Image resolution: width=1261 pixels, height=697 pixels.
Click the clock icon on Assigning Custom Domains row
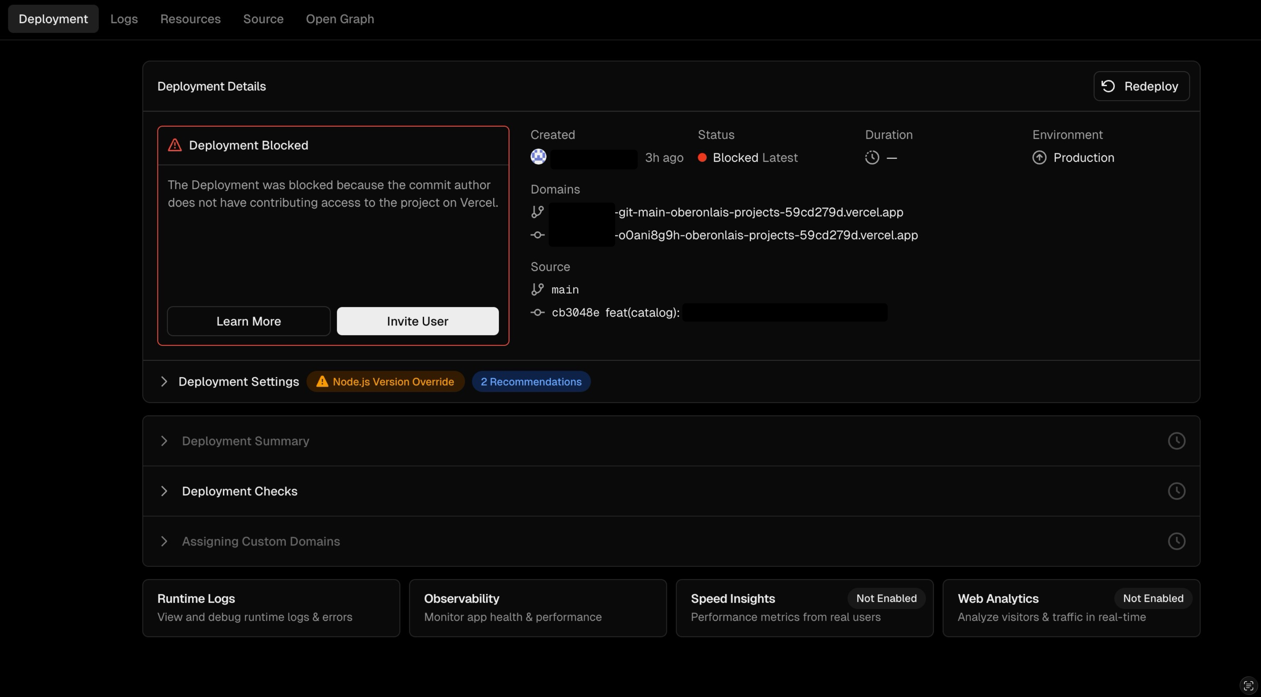pos(1177,541)
